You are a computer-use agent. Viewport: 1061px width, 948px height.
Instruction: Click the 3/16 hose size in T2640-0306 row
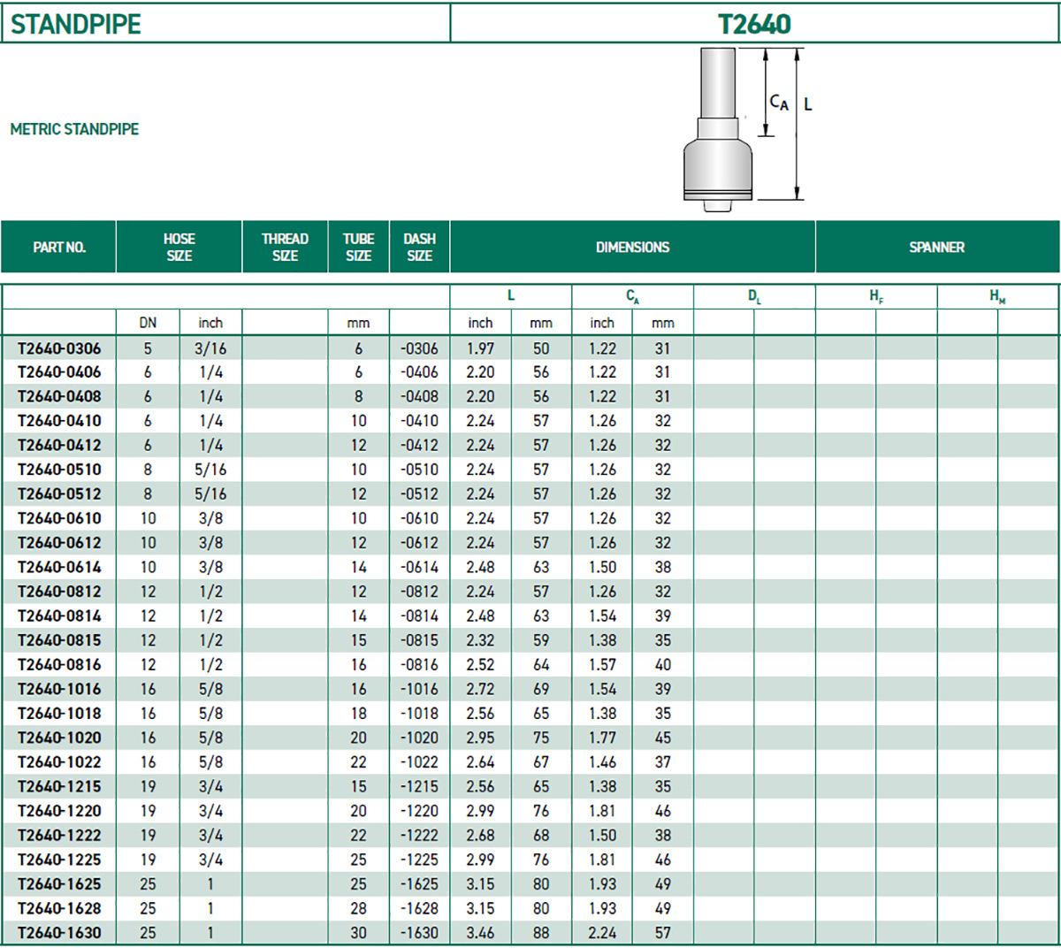pos(210,348)
